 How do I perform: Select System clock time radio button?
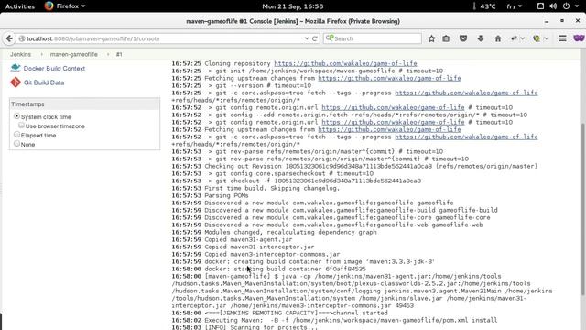click(x=16, y=116)
